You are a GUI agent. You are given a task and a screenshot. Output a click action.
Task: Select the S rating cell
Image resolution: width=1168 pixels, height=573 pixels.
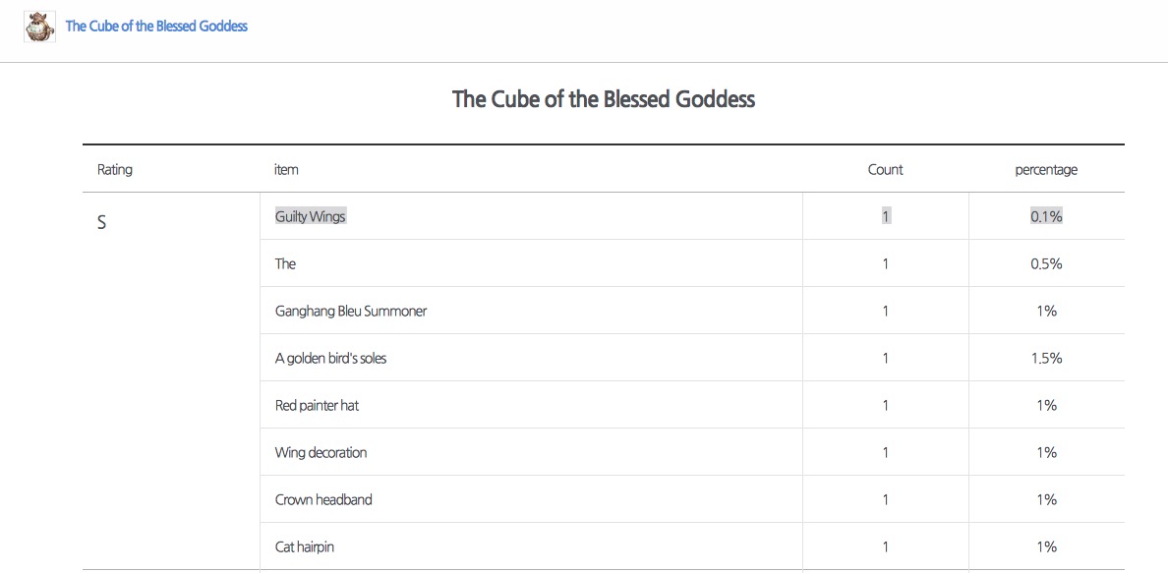pos(101,223)
